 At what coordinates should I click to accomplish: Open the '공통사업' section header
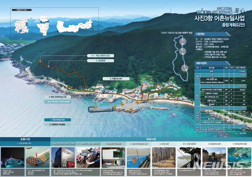pos(25,139)
